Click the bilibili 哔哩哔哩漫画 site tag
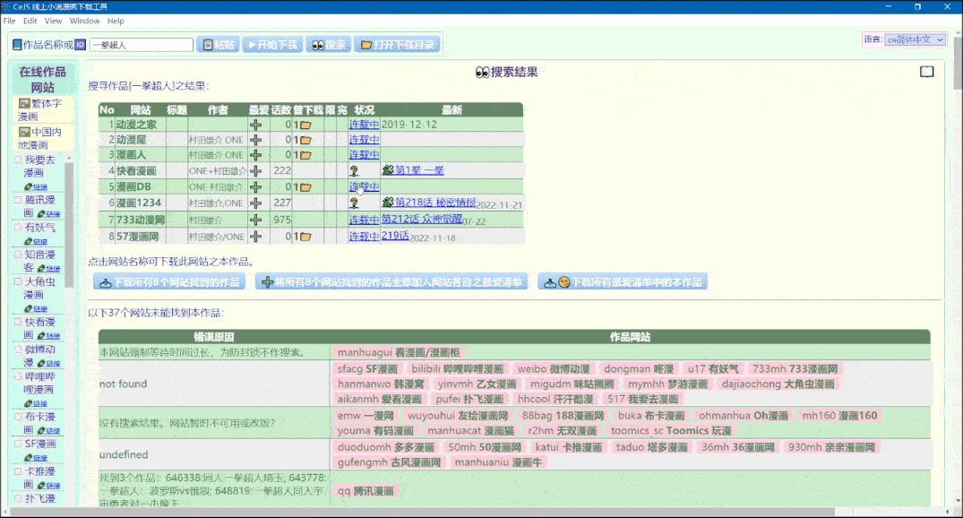Screen dimensions: 963x518 pos(457,368)
